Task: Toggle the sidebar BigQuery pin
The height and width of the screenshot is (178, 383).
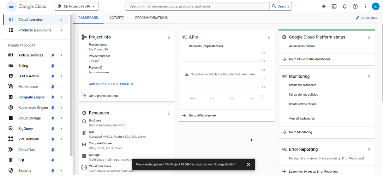Action: 53,129
